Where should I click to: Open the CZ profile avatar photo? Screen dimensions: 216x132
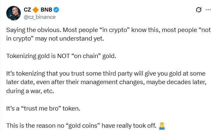(x=13, y=13)
